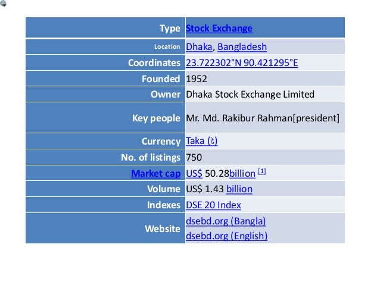Select the listings count 750
The image size is (380, 285).
click(194, 158)
